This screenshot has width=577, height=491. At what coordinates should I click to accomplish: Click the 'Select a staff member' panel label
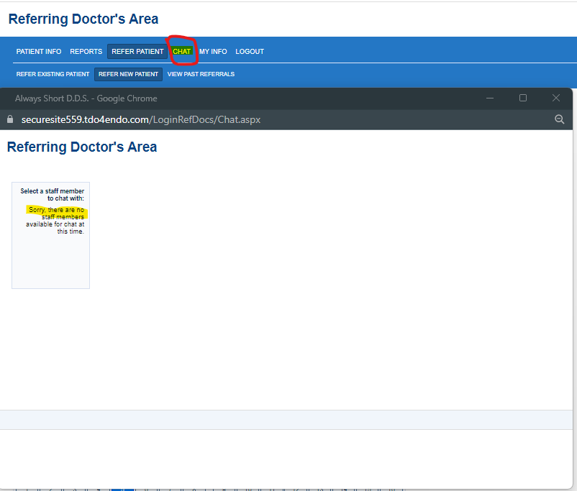[52, 194]
